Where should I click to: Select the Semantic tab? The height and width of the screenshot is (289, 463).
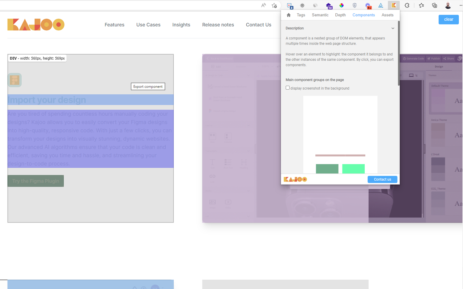[320, 15]
